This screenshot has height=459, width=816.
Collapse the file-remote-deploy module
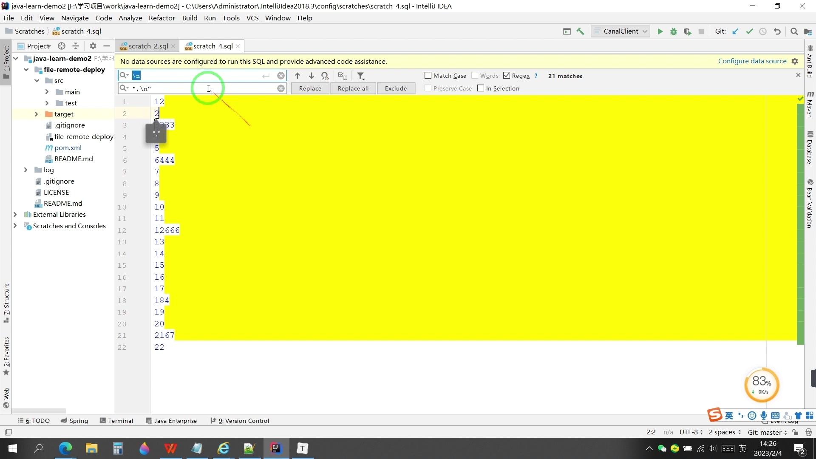tap(26, 69)
